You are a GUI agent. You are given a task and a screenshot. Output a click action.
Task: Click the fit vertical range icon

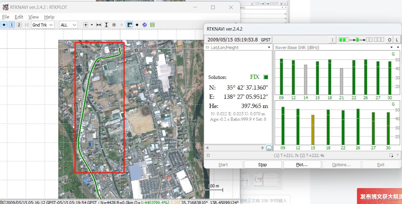(106, 25)
